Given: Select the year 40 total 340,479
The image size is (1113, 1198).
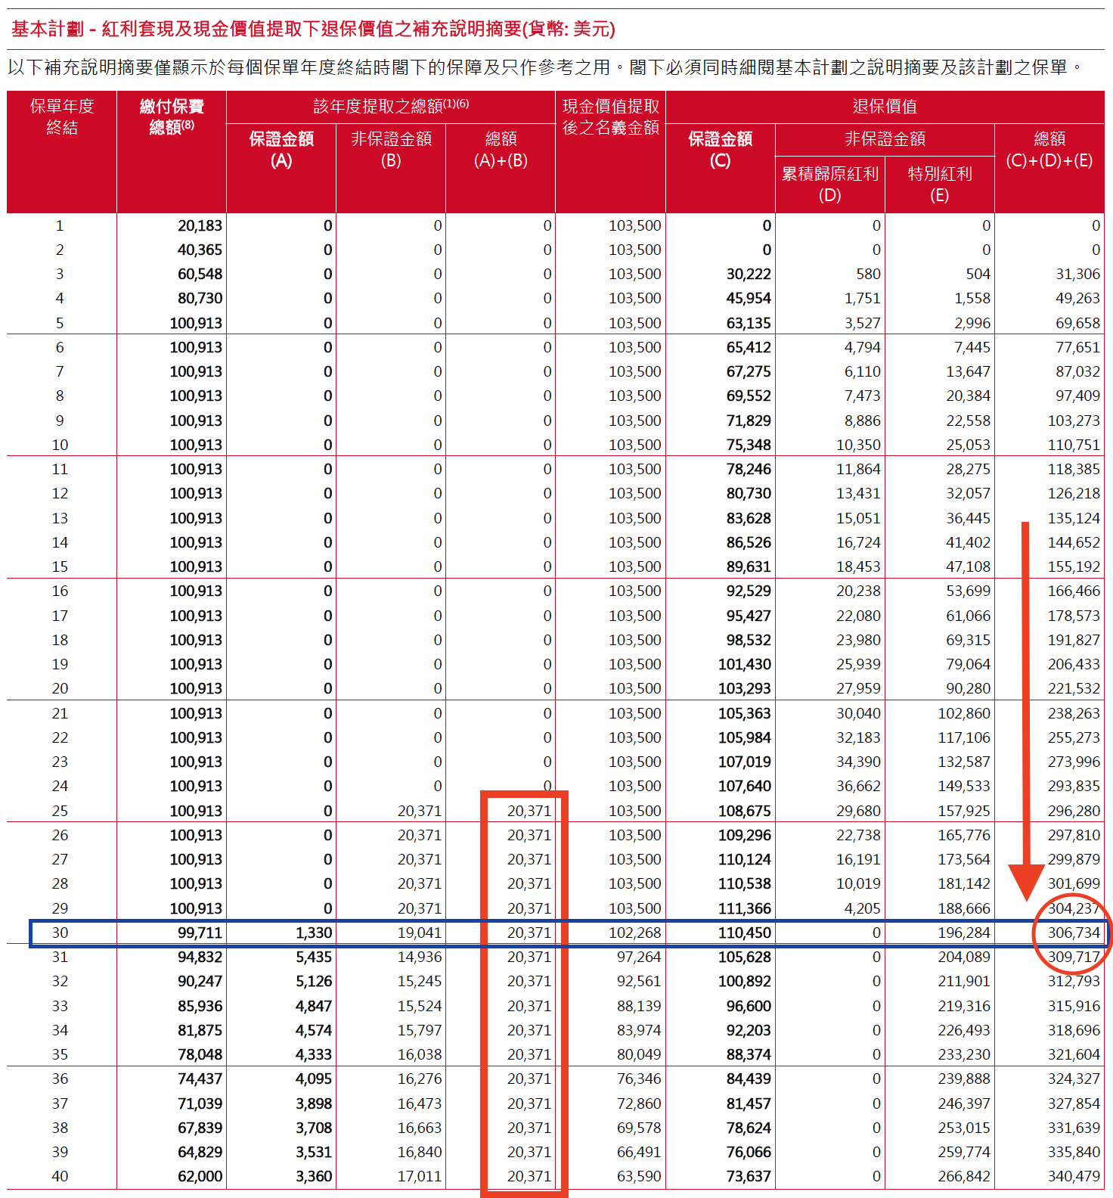Looking at the screenshot, I should [1073, 1176].
